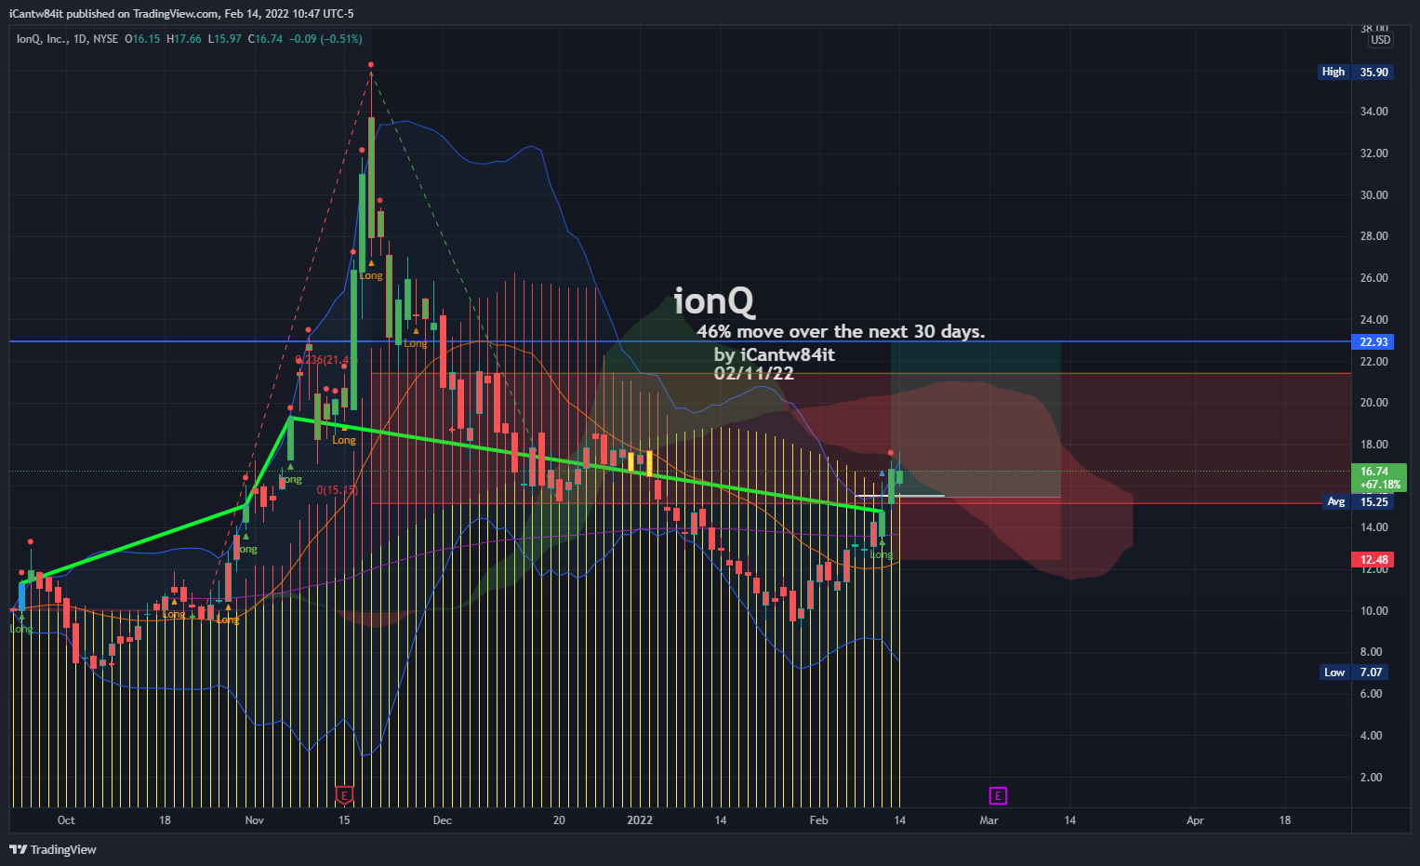This screenshot has height=866, width=1420.
Task: Click the 20 date label after Dec
Action: point(559,820)
